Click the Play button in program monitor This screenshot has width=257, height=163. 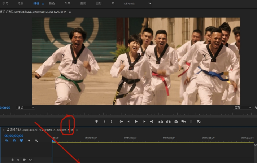136,122
